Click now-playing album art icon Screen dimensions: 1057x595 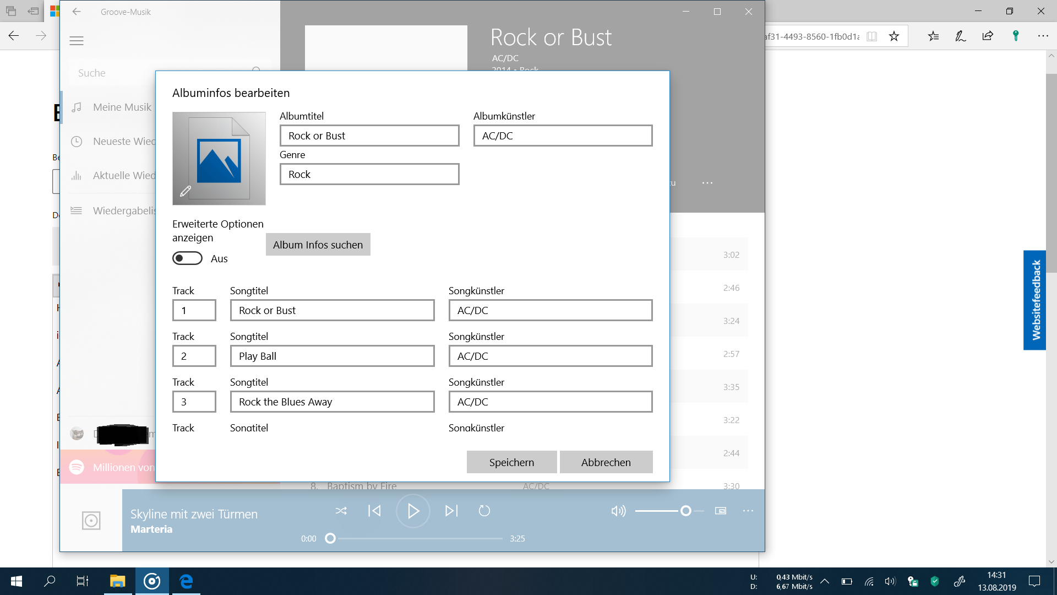[x=91, y=520]
